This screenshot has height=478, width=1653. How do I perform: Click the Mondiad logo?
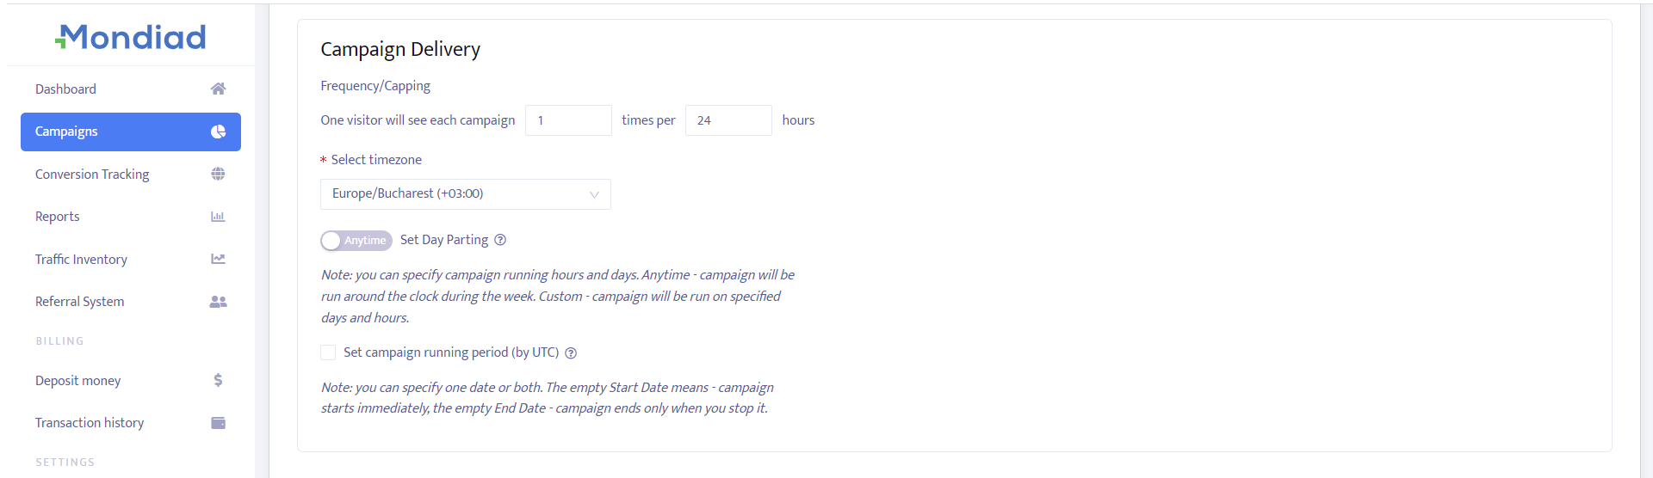coord(131,37)
